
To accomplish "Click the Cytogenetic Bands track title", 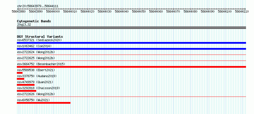I will point(34,21).
